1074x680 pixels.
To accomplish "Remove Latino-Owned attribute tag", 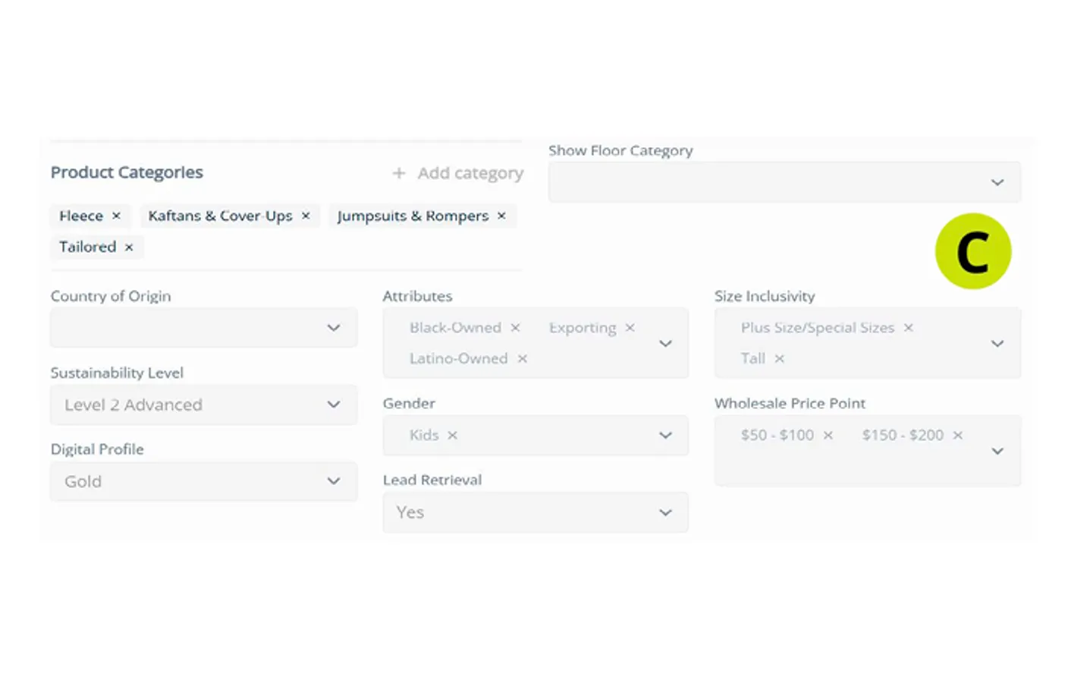I will [522, 359].
